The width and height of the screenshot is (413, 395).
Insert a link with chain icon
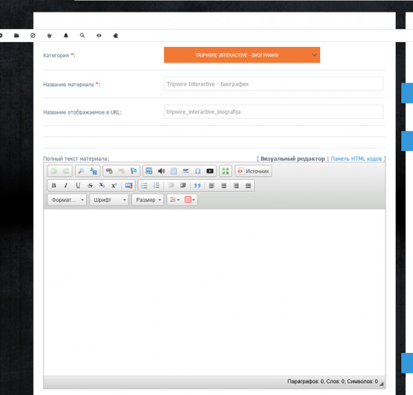coord(109,171)
